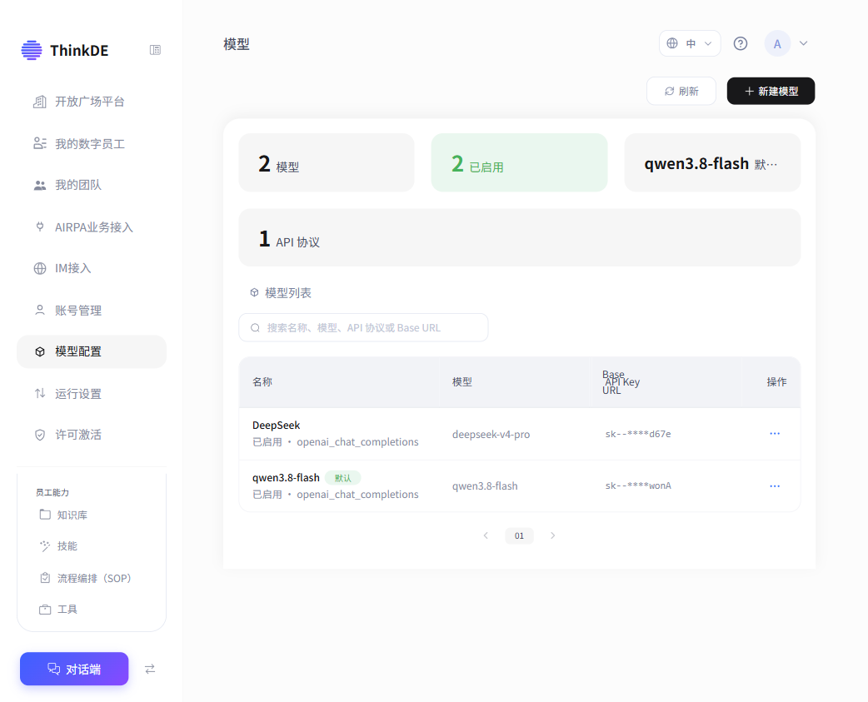The image size is (868, 702).
Task: Open the help question mark icon
Action: click(740, 43)
